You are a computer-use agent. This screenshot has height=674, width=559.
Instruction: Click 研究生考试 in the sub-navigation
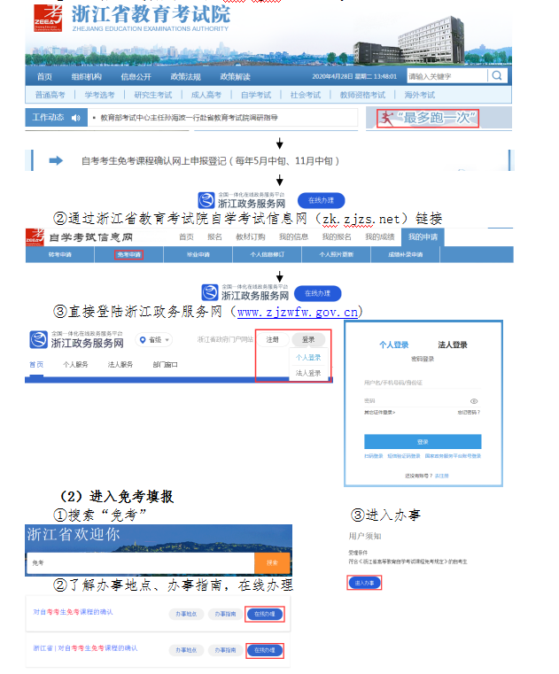click(x=152, y=95)
